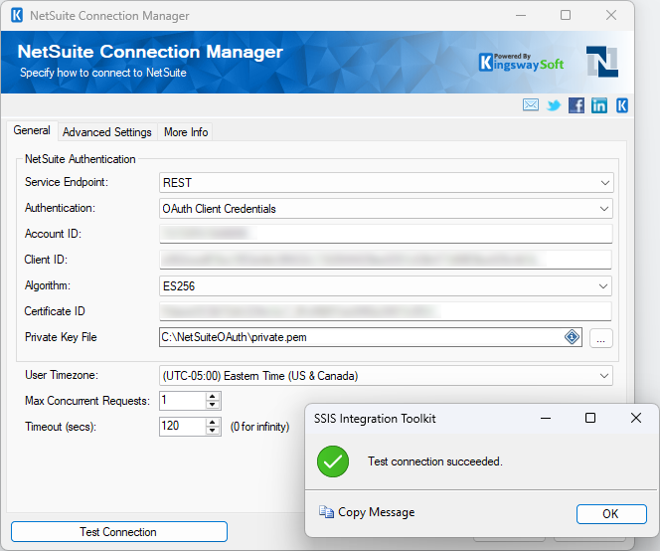Decrease Max Concurrent Requests value
660x551 pixels.
[213, 405]
